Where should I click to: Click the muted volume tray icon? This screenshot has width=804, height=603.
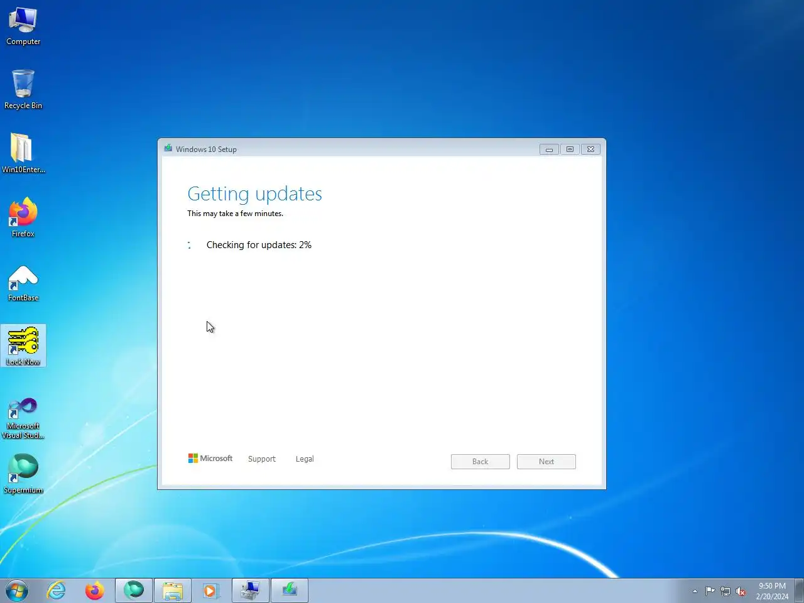(741, 591)
